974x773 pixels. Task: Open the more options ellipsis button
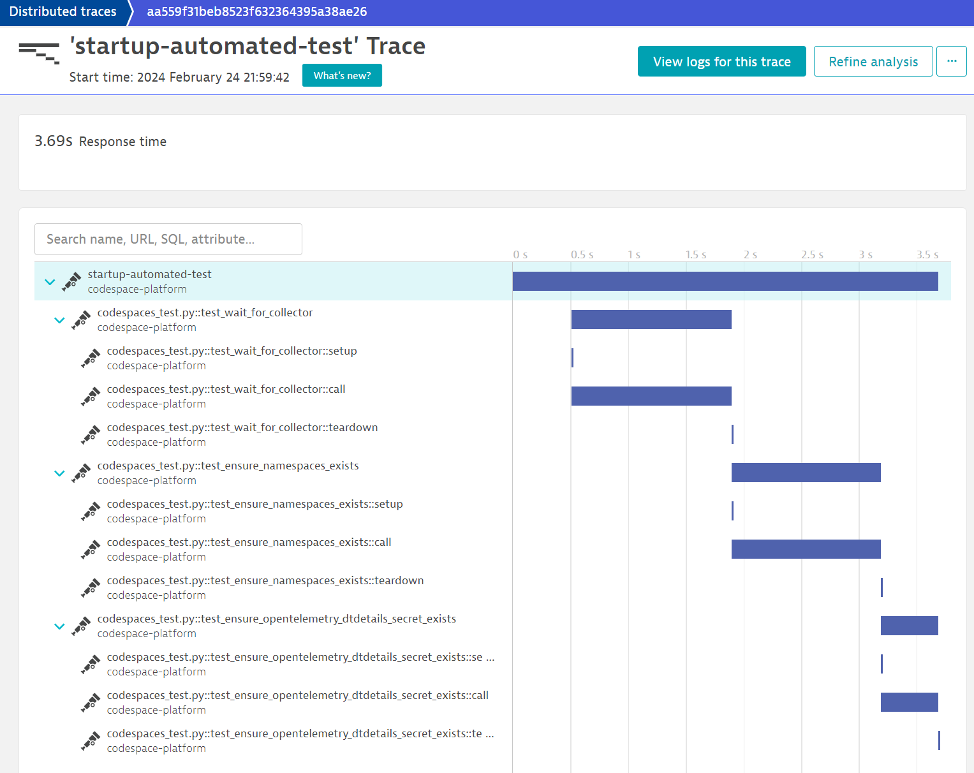click(952, 61)
